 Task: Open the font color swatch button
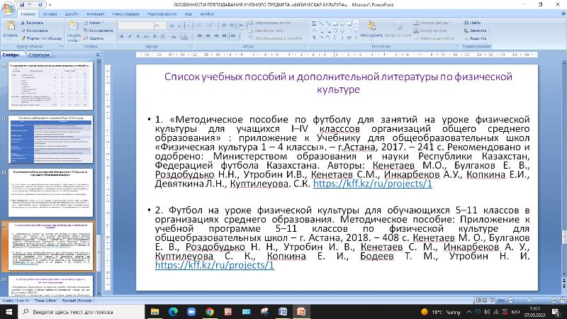[x=185, y=37]
